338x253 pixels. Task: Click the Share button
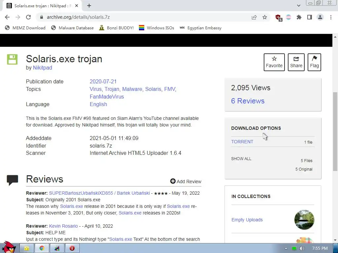(296, 62)
